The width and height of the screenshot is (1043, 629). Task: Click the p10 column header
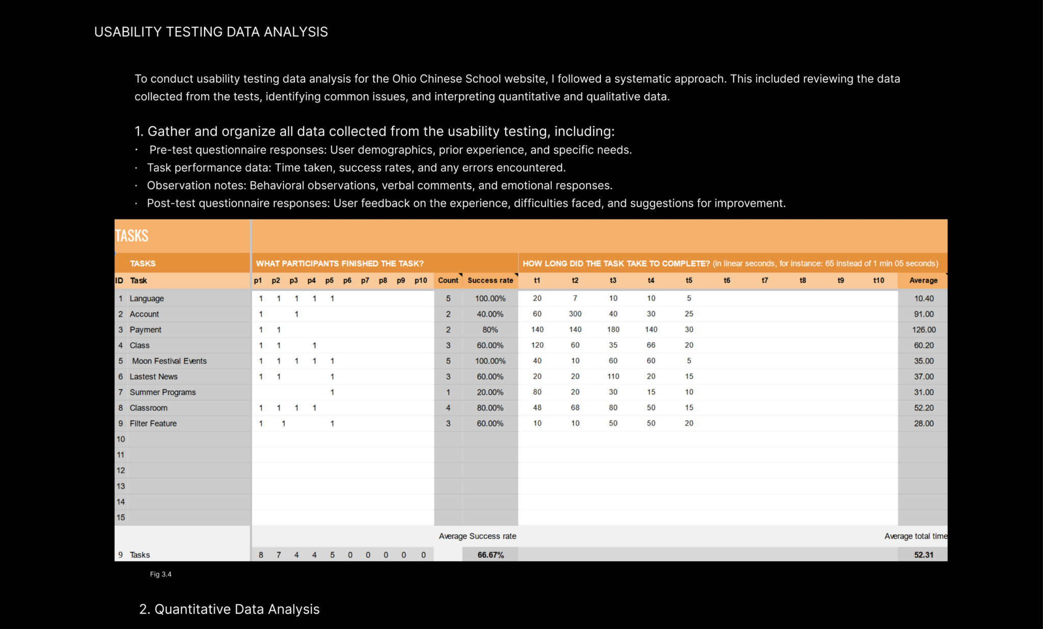pyautogui.click(x=421, y=281)
